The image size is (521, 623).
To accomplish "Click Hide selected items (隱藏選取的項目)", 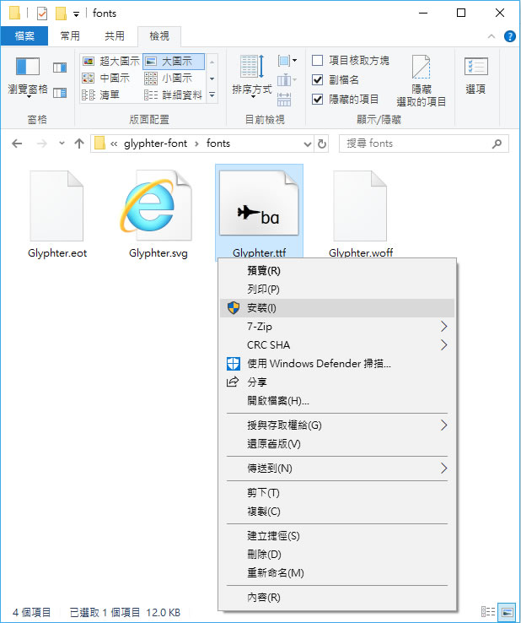I will tap(421, 81).
